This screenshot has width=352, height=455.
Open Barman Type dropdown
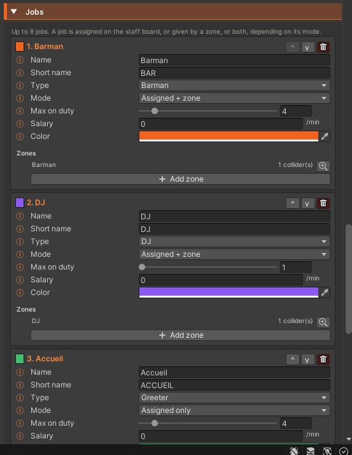point(234,85)
